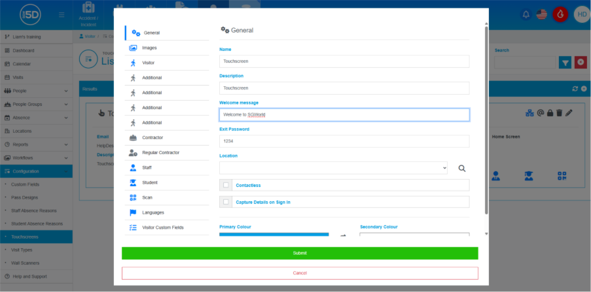Enable the Contactless checkbox
591x292 pixels.
(226, 185)
